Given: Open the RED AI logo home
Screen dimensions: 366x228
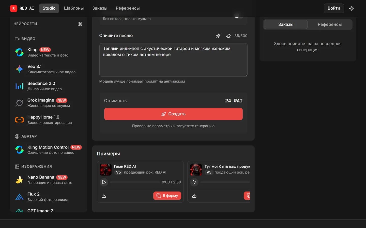Looking at the screenshot, I should pyautogui.click(x=22, y=8).
